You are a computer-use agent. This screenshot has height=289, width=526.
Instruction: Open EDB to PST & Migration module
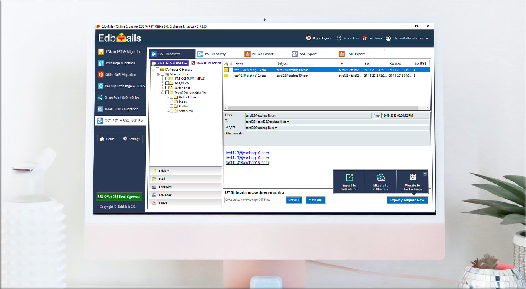pos(120,52)
